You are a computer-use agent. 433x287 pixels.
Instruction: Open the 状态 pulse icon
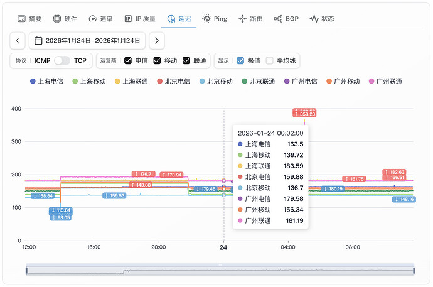[x=314, y=18]
